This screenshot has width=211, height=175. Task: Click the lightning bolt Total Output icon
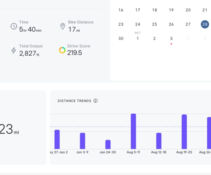click(14, 50)
